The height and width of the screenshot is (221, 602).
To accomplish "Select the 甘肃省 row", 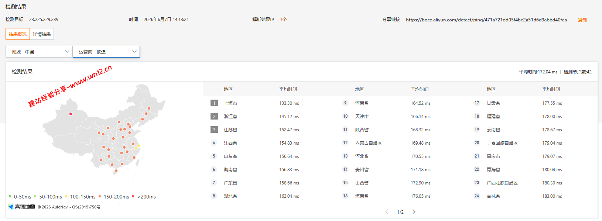I will 532,103.
